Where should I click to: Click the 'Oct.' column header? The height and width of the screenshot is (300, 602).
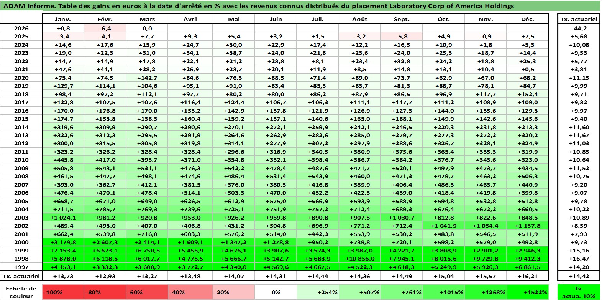point(444,19)
